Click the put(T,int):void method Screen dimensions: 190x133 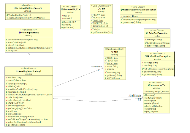(152, 112)
